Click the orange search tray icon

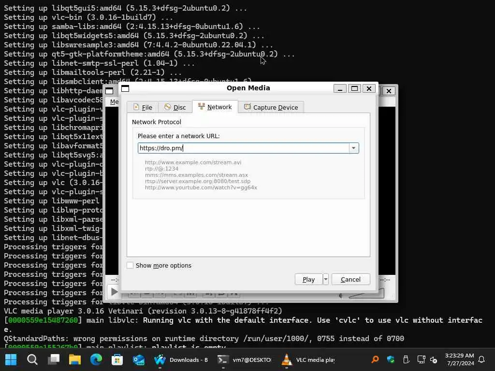tap(375, 359)
